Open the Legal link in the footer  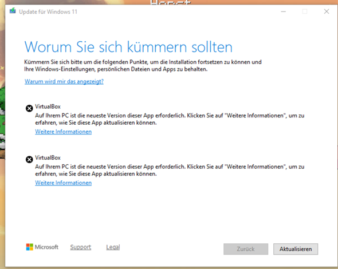pos(113,247)
